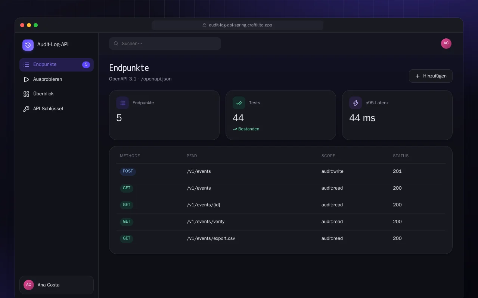Click the plus icon in Hinzufügen button
478x298 pixels.
(x=418, y=76)
